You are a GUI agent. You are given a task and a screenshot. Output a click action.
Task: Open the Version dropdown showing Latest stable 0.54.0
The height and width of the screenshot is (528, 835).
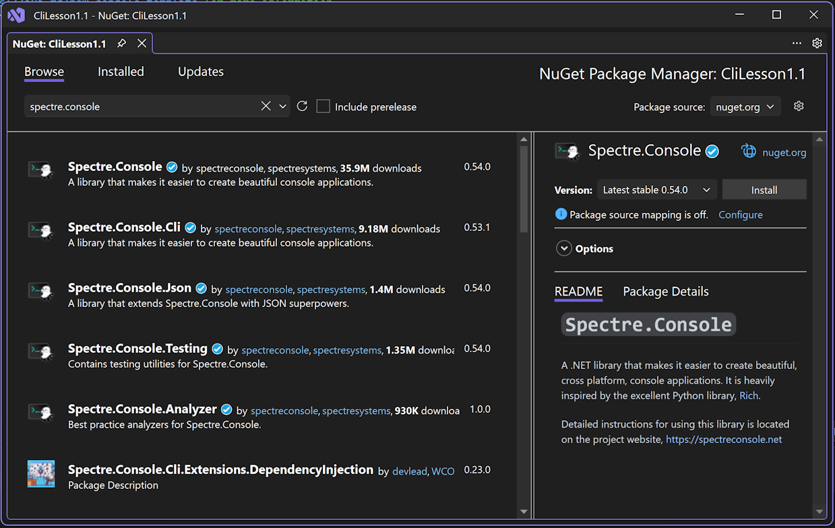point(656,189)
